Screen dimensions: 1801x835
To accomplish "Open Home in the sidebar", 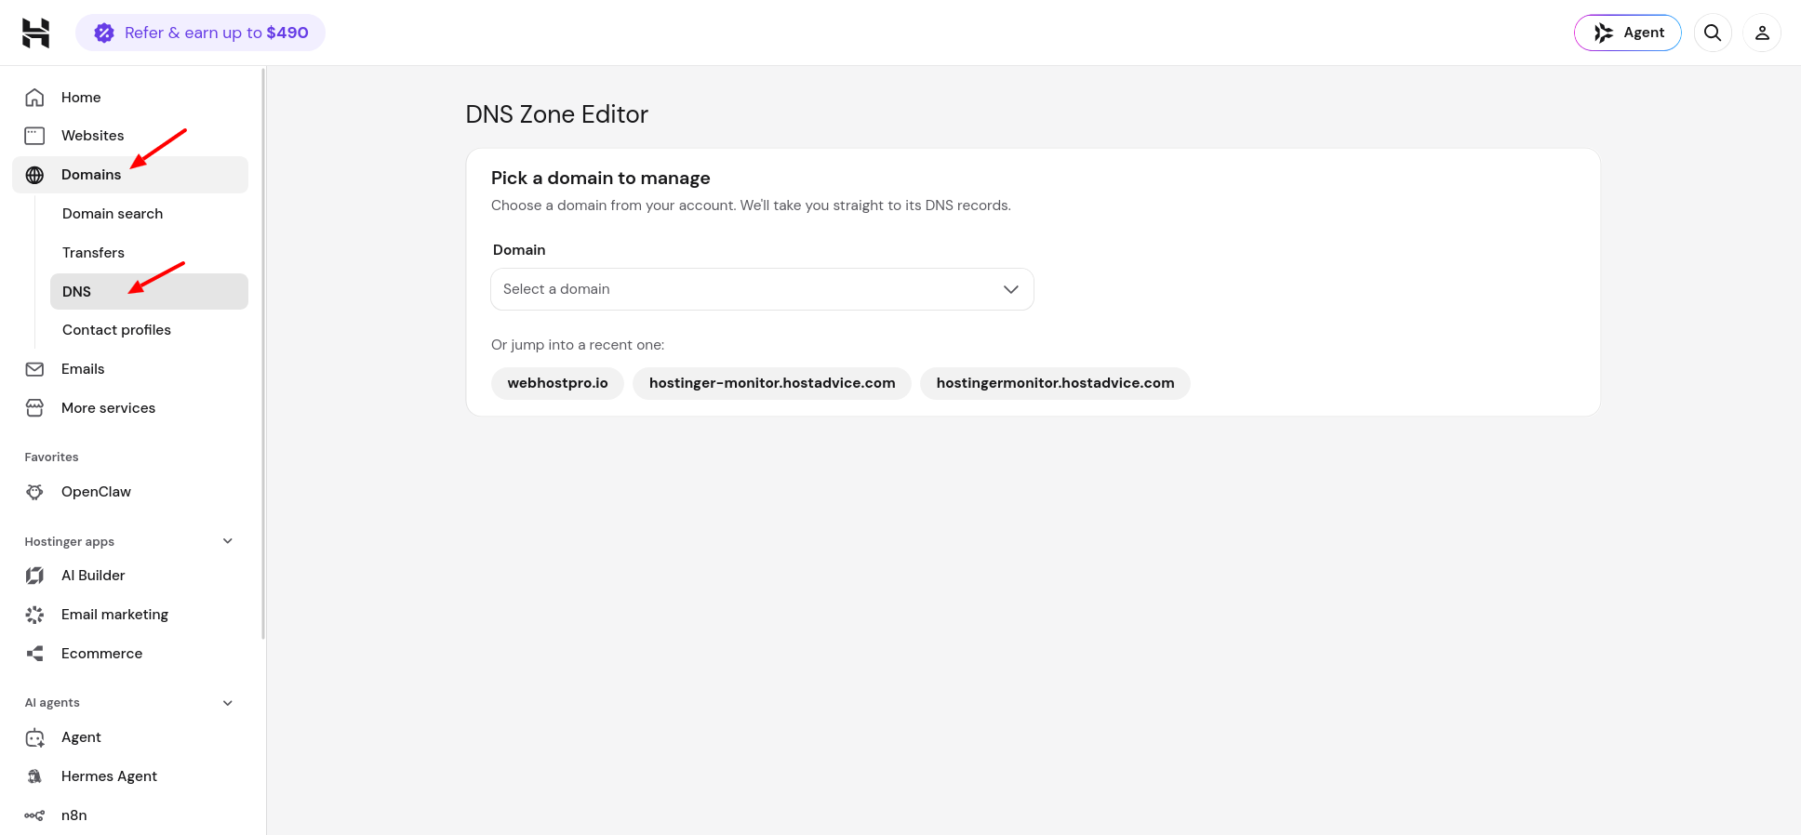I will 130,97.
